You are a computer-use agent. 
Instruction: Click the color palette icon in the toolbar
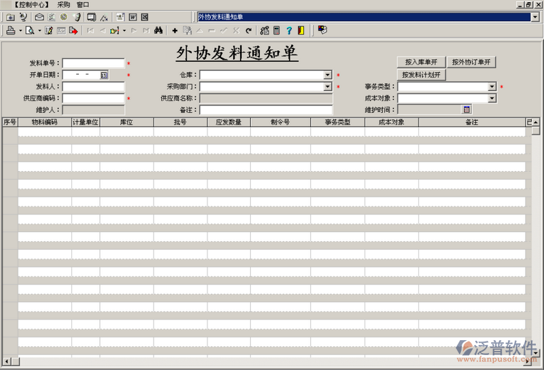pyautogui.click(x=322, y=31)
